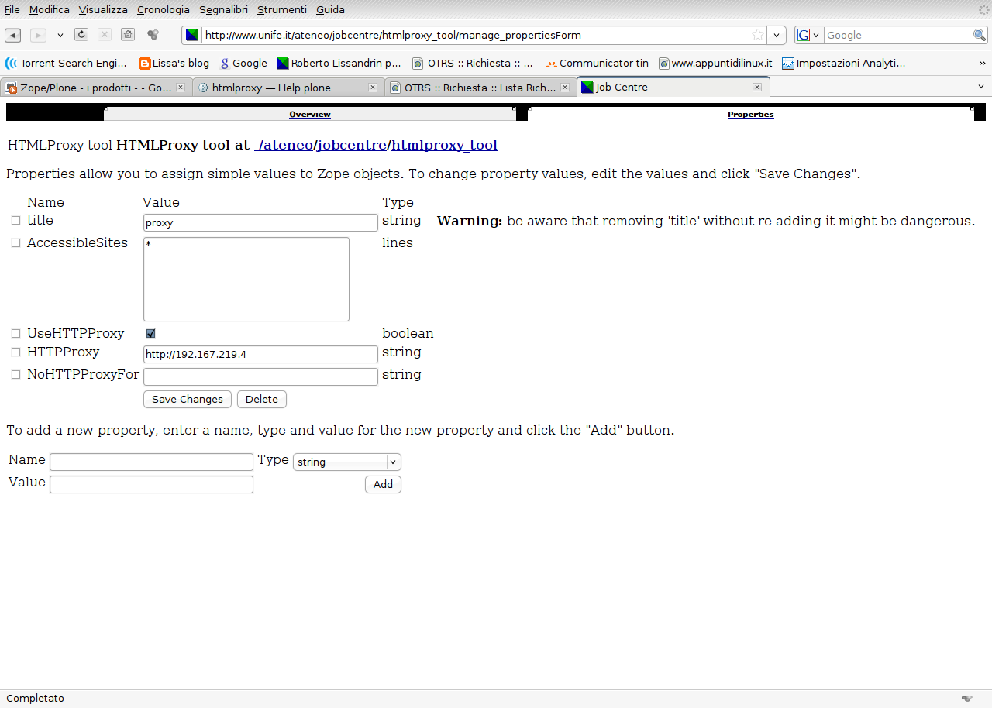Close the htmlproxy Help plone tab
Image resolution: width=992 pixels, height=708 pixels.
coord(372,88)
